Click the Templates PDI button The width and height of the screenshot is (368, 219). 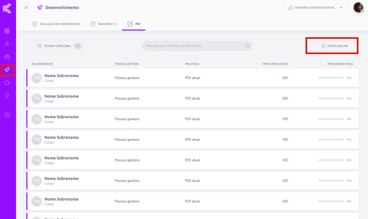pyautogui.click(x=334, y=46)
